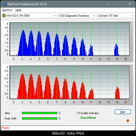Minimize the PlexTools window
The width and height of the screenshot is (136, 136).
click(x=108, y=4)
